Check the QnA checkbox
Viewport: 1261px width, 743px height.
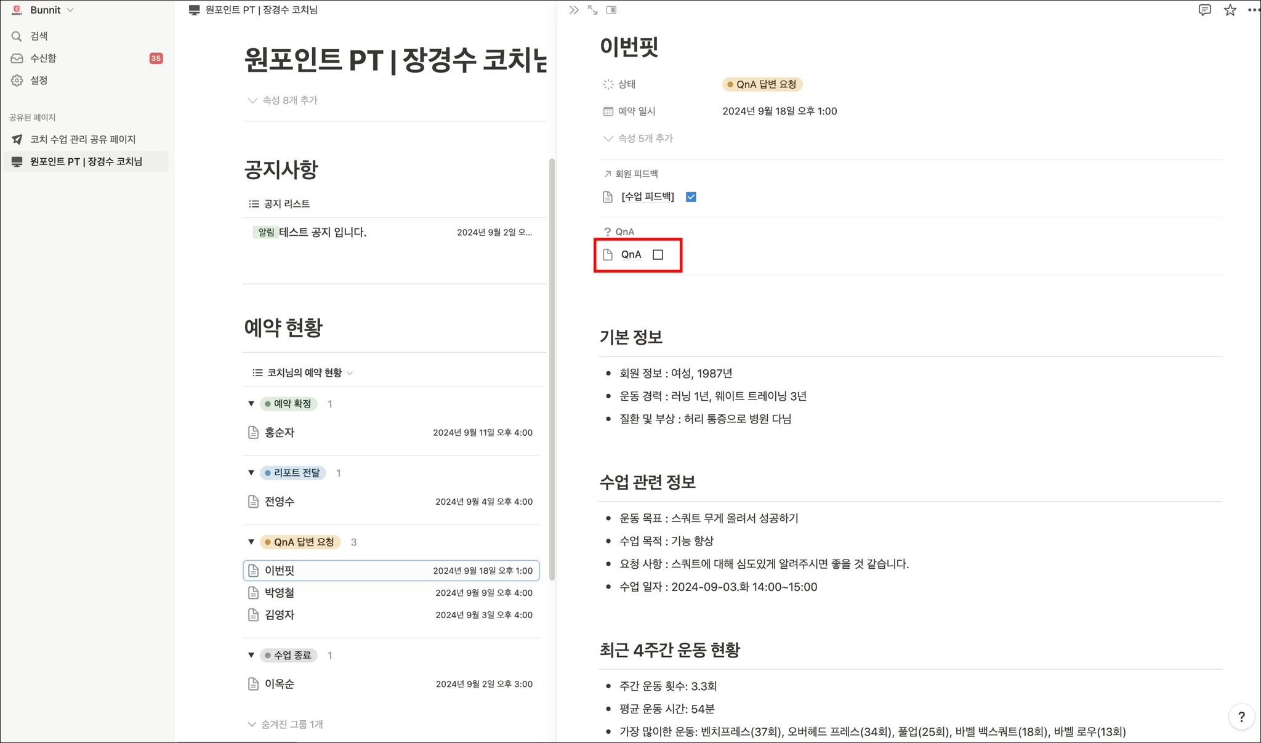tap(658, 255)
